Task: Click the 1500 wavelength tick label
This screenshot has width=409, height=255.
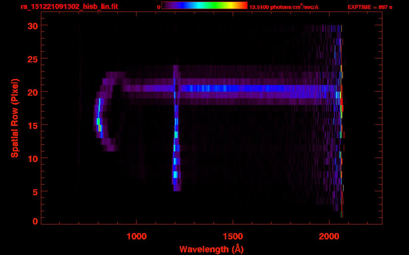Action: [x=232, y=236]
